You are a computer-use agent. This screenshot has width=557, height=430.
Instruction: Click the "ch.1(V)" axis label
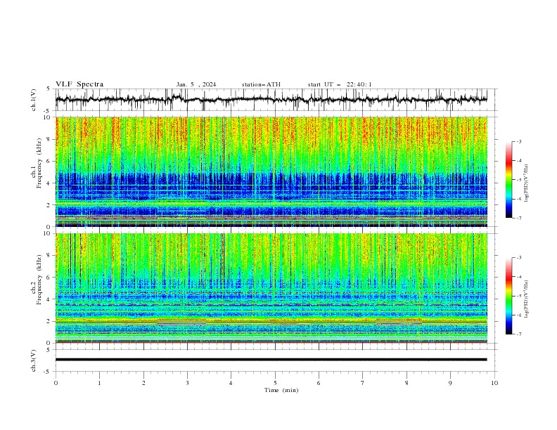coord(34,100)
